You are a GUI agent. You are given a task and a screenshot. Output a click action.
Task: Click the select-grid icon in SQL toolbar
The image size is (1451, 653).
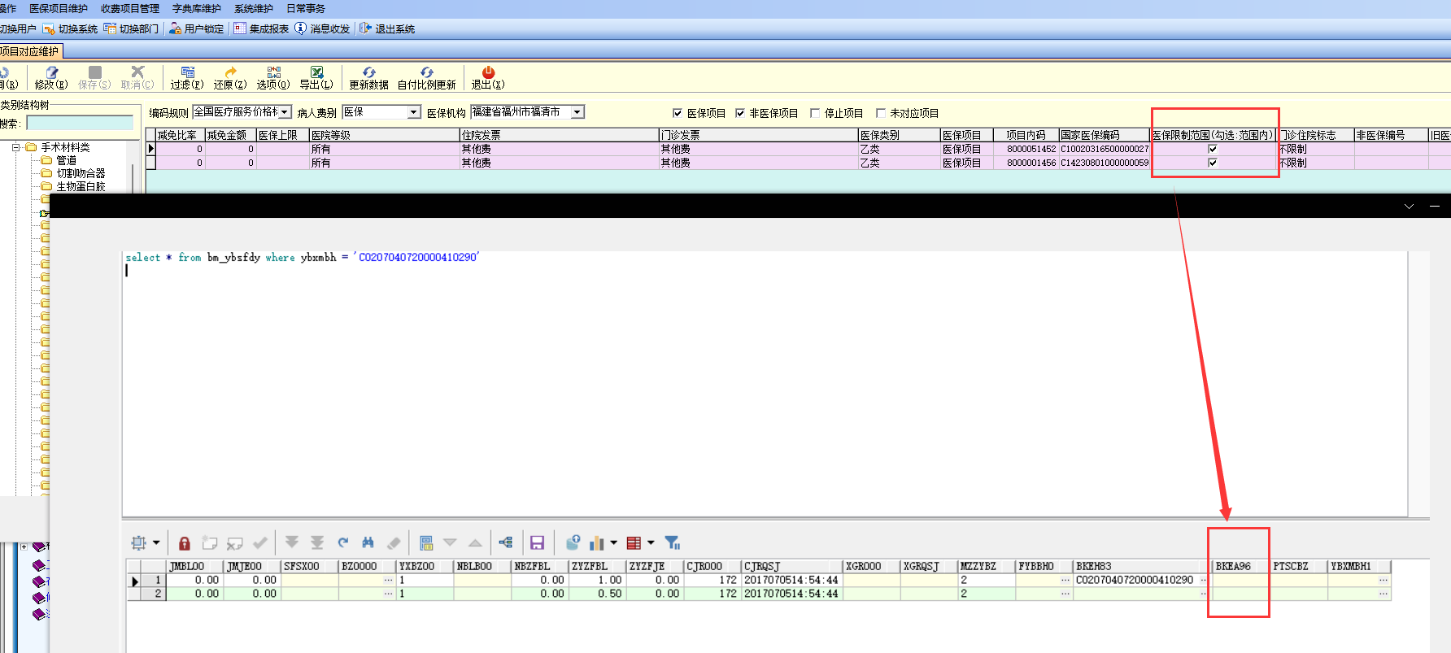point(139,542)
